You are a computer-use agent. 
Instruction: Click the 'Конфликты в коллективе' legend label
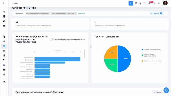click(152, 61)
